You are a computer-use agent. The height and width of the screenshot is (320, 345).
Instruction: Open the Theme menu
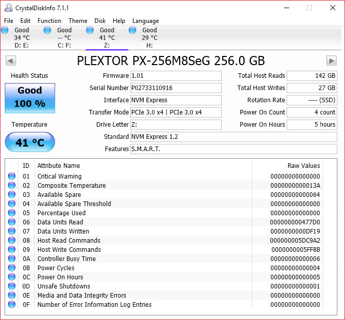(78, 21)
